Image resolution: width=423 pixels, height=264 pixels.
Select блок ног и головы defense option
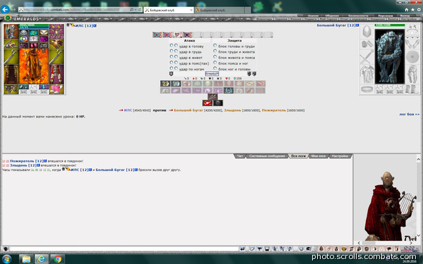pyautogui.click(x=215, y=68)
